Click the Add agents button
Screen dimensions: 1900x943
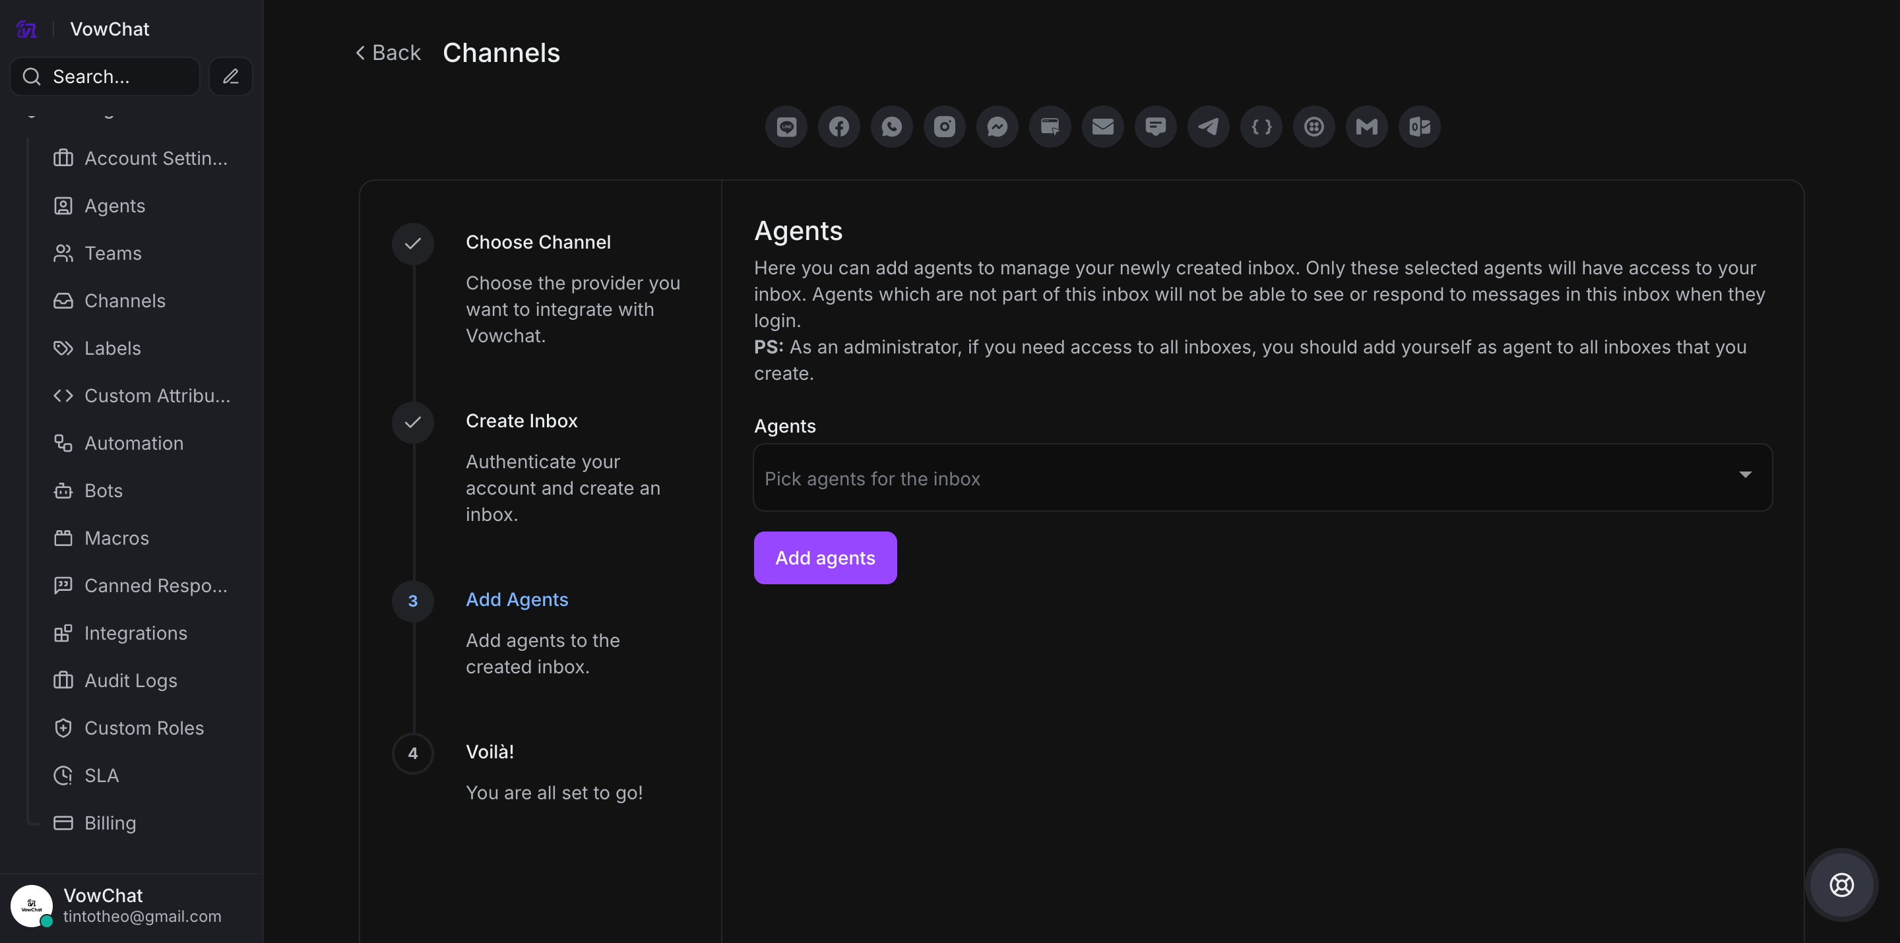click(x=825, y=557)
